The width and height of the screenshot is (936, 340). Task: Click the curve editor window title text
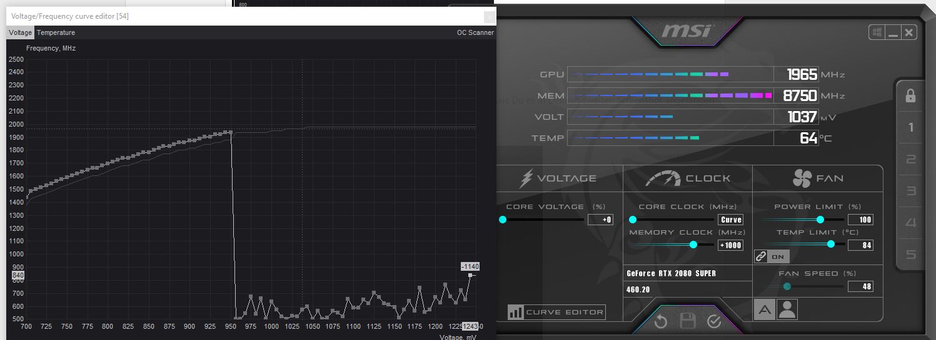[70, 16]
